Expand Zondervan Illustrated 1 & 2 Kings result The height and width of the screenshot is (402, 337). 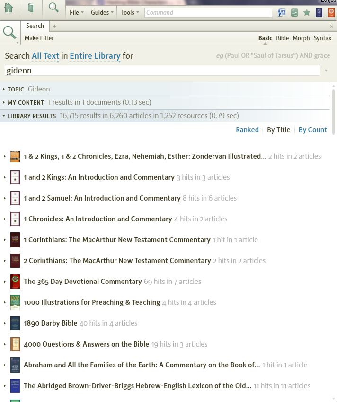tap(4, 156)
